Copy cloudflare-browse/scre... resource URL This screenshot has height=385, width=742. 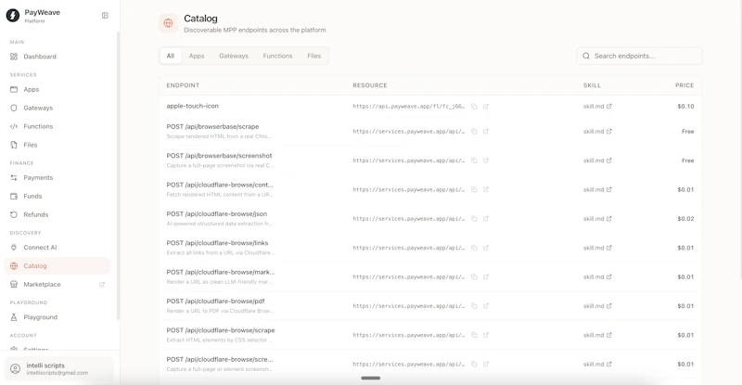tap(474, 365)
